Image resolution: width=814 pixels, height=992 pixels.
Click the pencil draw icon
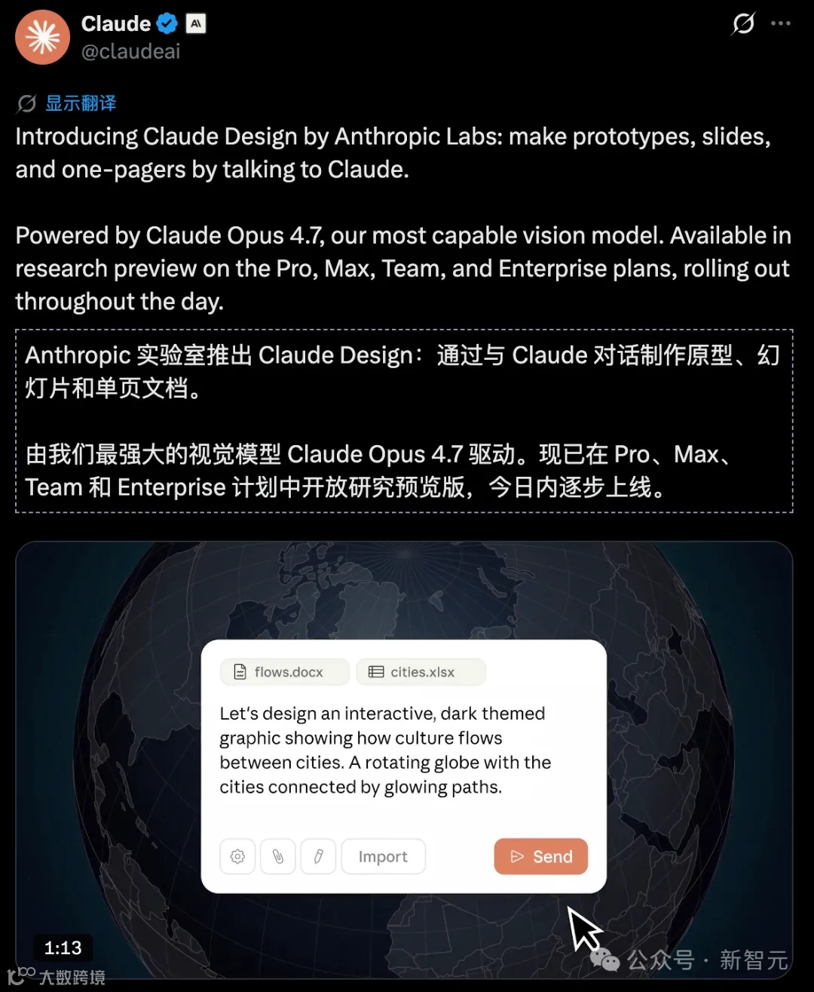click(318, 856)
